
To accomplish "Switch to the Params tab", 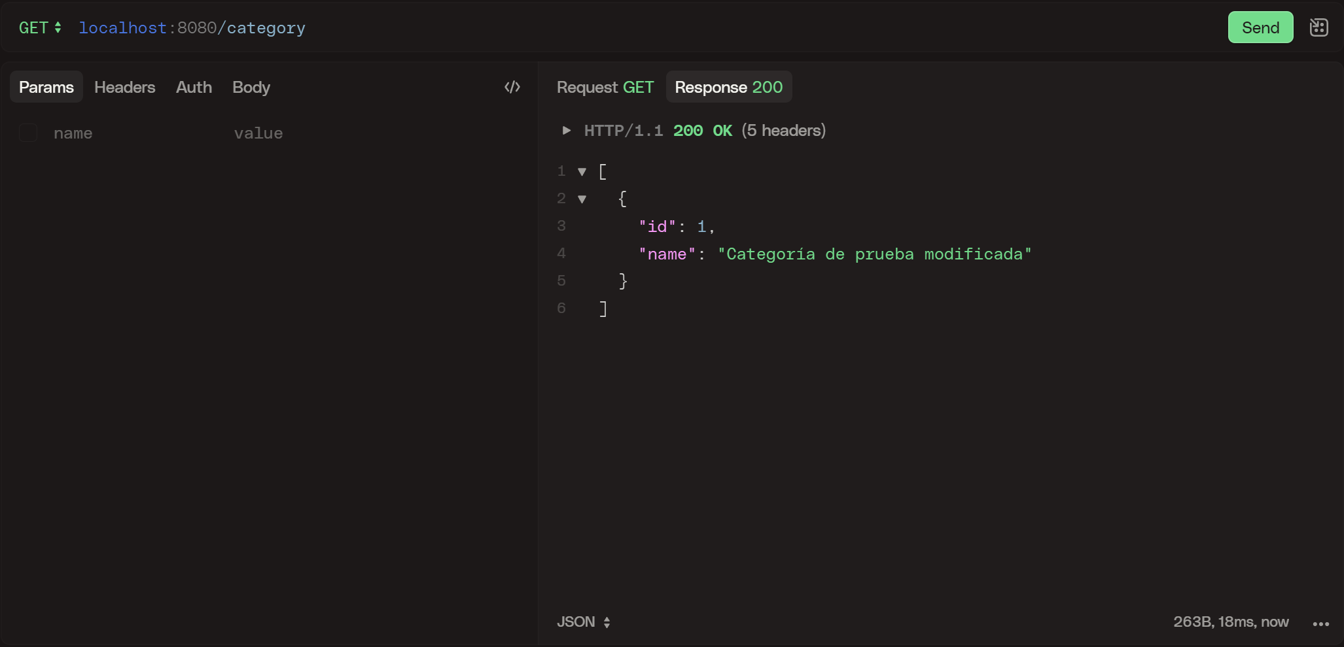I will pyautogui.click(x=46, y=87).
